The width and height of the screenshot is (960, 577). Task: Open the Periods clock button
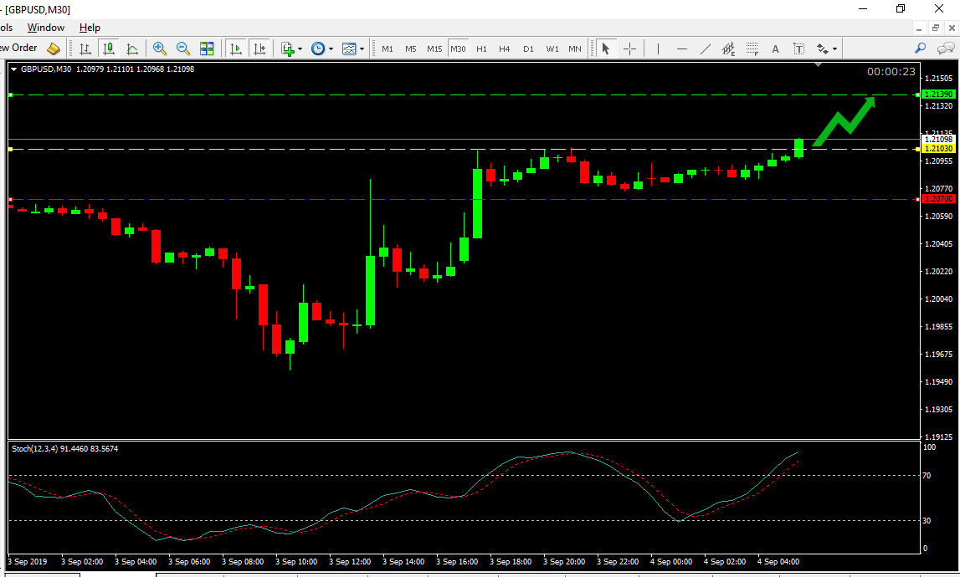(x=318, y=49)
